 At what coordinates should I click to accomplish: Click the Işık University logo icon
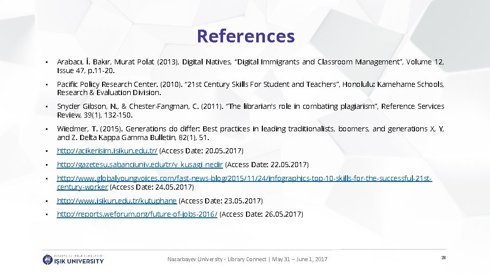(47, 260)
